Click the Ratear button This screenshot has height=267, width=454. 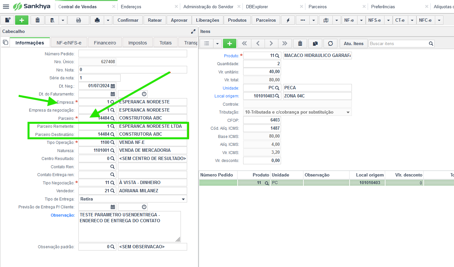pyautogui.click(x=155, y=20)
